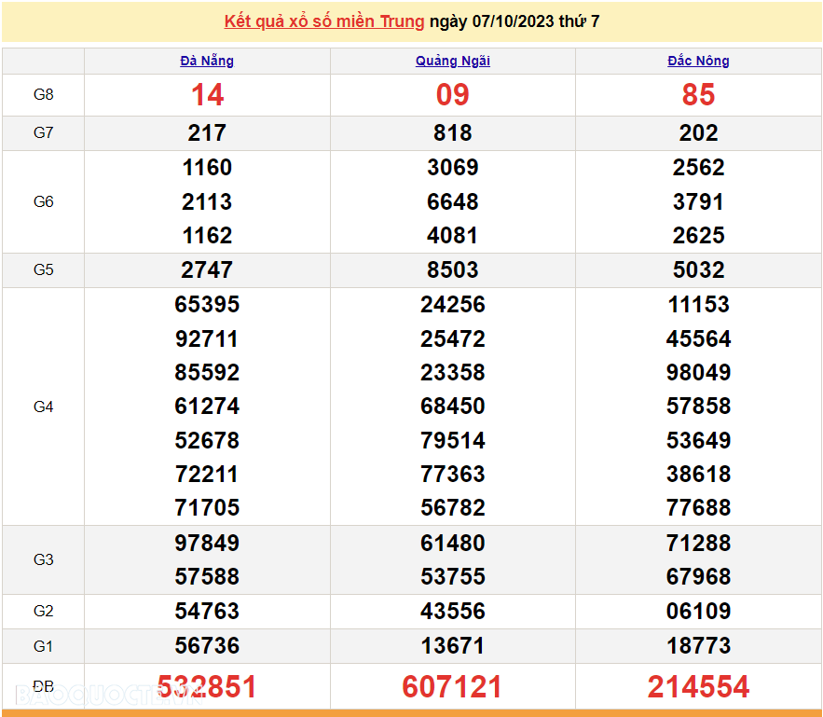Select the red G8 number 09
This screenshot has width=823, height=717.
coord(452,95)
